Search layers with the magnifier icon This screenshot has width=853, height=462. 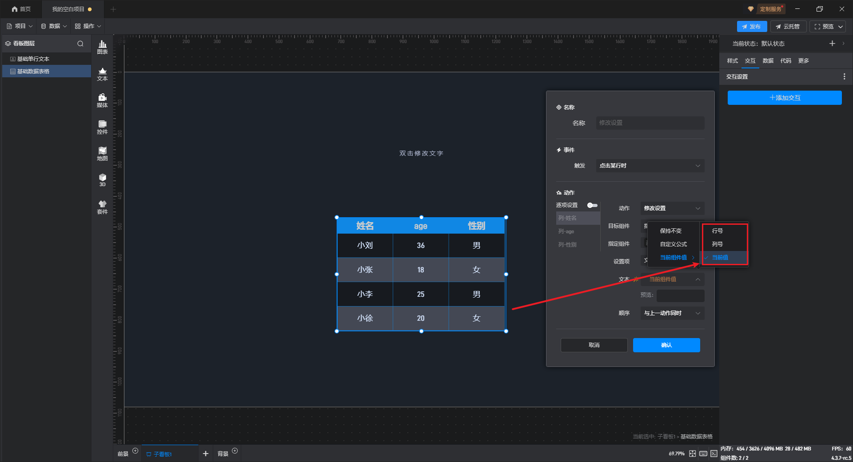[80, 44]
